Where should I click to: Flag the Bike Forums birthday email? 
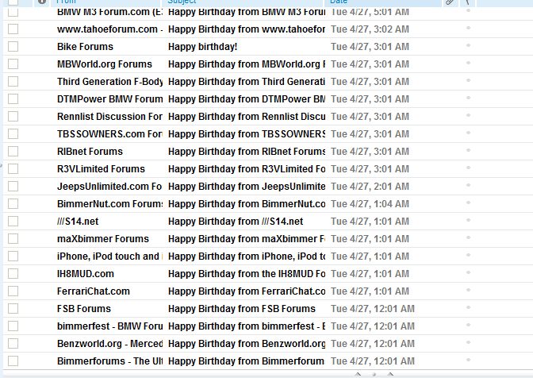(x=469, y=45)
